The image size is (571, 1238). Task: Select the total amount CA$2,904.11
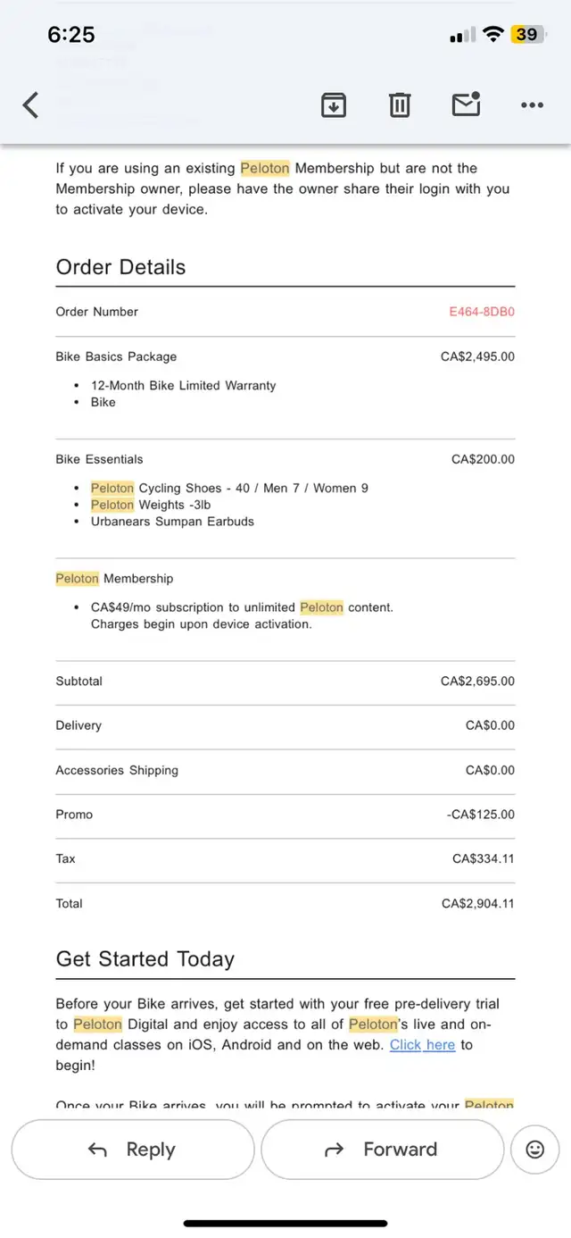tap(478, 903)
